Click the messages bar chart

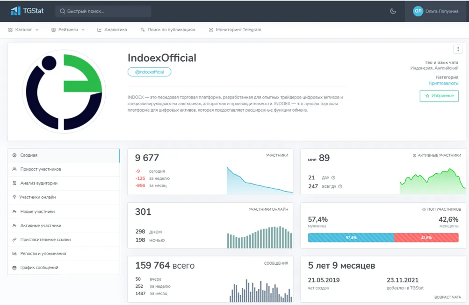[261, 291]
